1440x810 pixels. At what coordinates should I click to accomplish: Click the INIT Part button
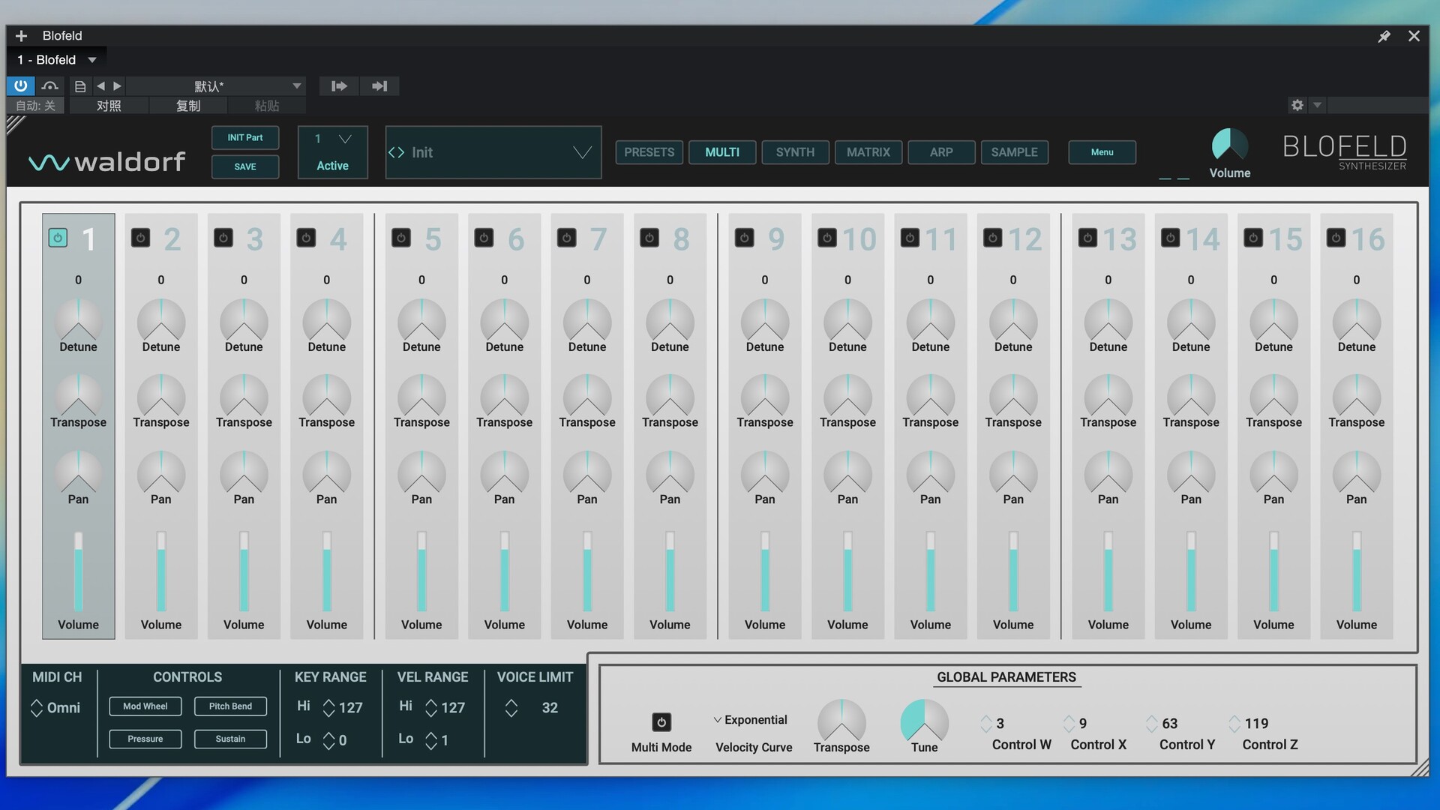[x=245, y=138]
